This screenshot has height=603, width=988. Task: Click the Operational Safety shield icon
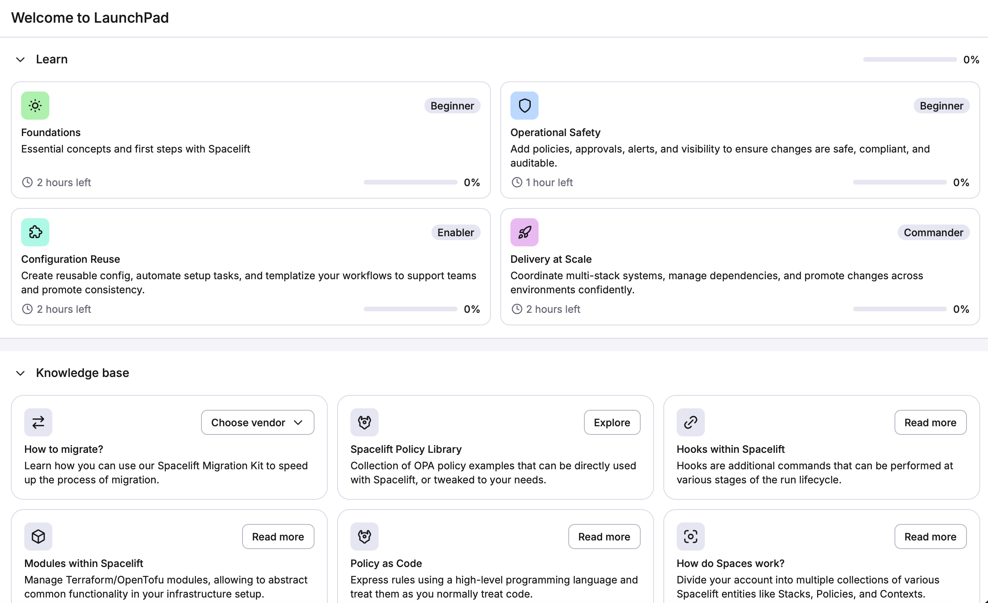525,106
